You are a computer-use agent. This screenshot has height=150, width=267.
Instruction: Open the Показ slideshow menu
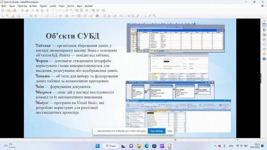61,6
